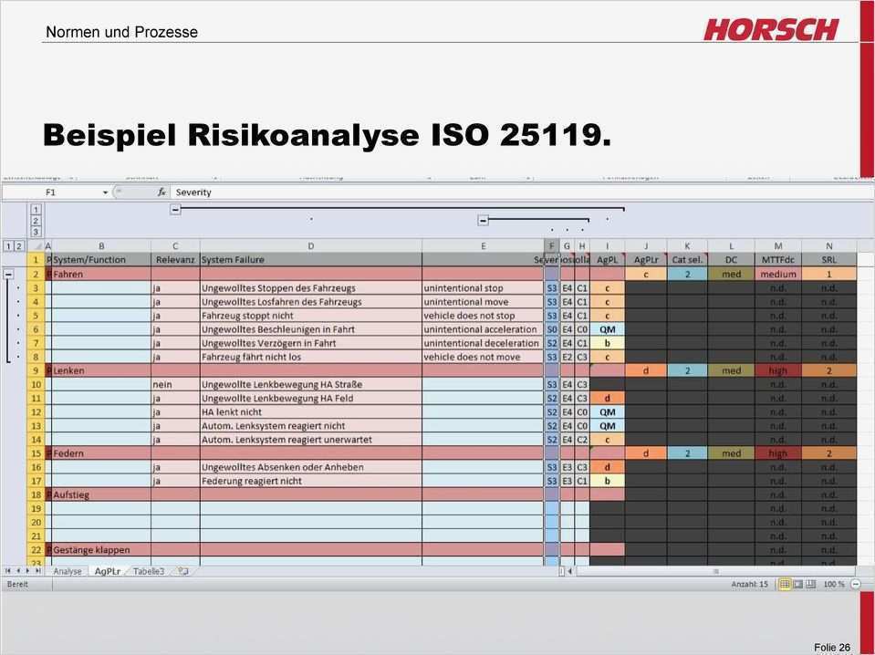This screenshot has width=875, height=655.
Task: Click the fx insert function icon
Action: click(161, 192)
